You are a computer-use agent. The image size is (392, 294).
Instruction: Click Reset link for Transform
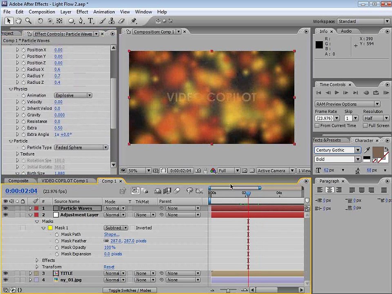[109, 267]
